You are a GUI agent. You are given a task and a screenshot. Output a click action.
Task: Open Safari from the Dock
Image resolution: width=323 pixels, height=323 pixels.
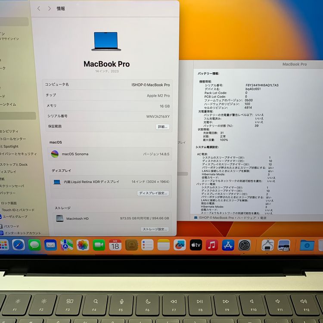(19, 245)
